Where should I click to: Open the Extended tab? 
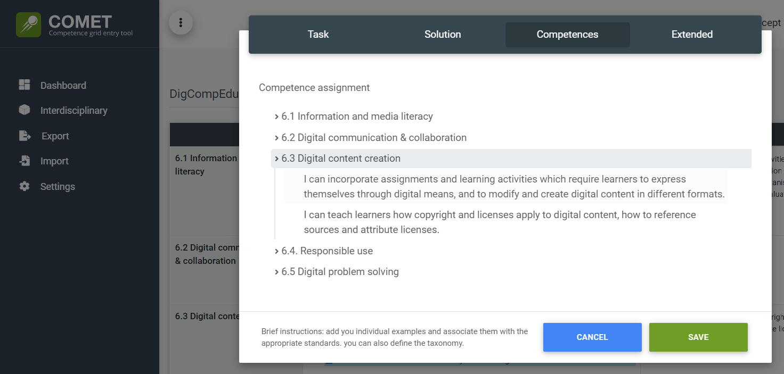(x=692, y=35)
